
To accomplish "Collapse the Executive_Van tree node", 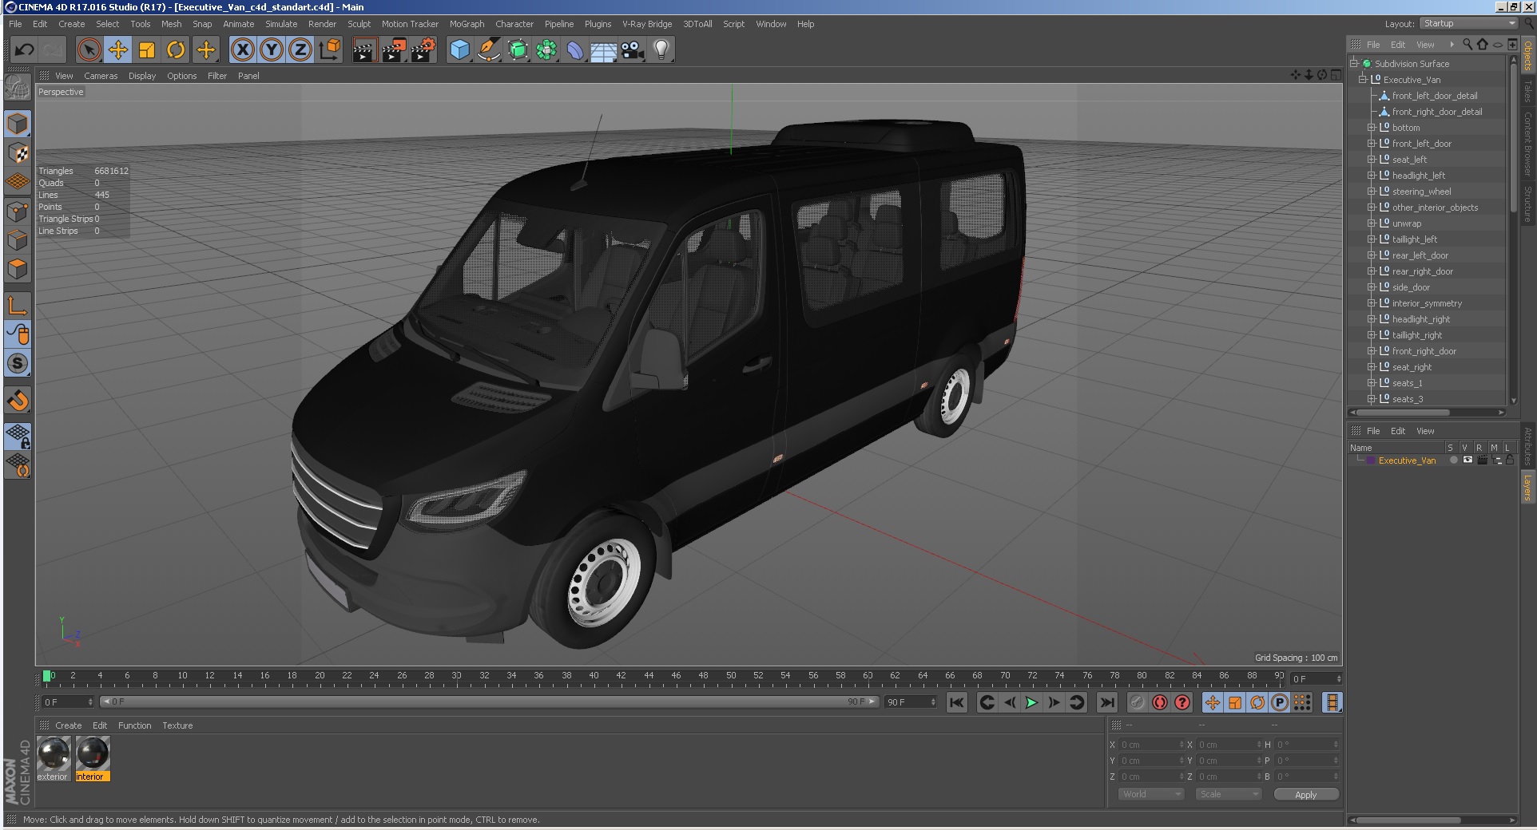I will click(x=1363, y=79).
